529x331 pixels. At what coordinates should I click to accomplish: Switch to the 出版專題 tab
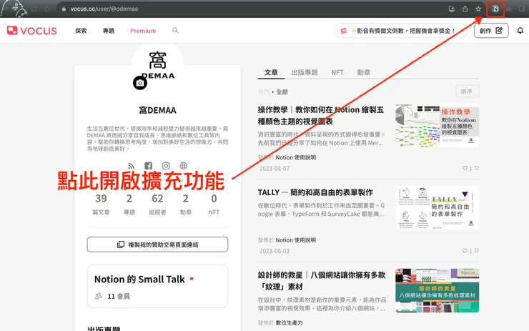pos(305,72)
